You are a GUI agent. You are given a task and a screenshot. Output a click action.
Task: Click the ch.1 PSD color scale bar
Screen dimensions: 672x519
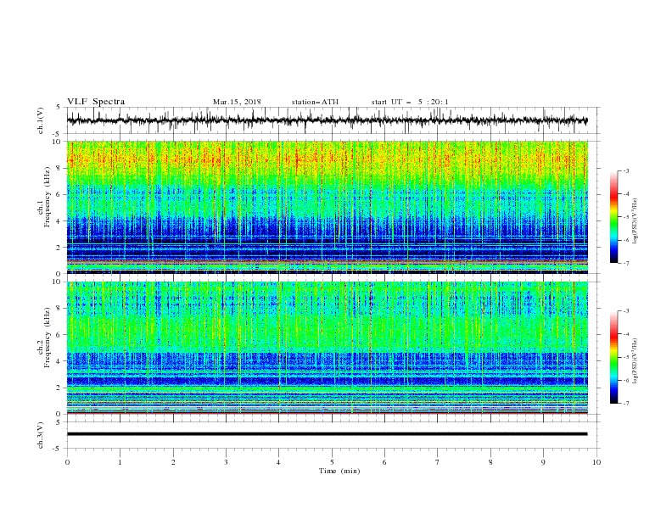(x=614, y=217)
